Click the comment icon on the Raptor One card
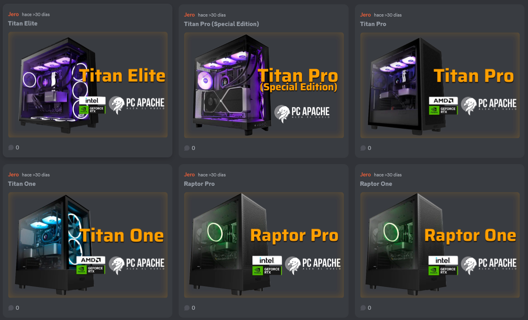 click(x=363, y=308)
